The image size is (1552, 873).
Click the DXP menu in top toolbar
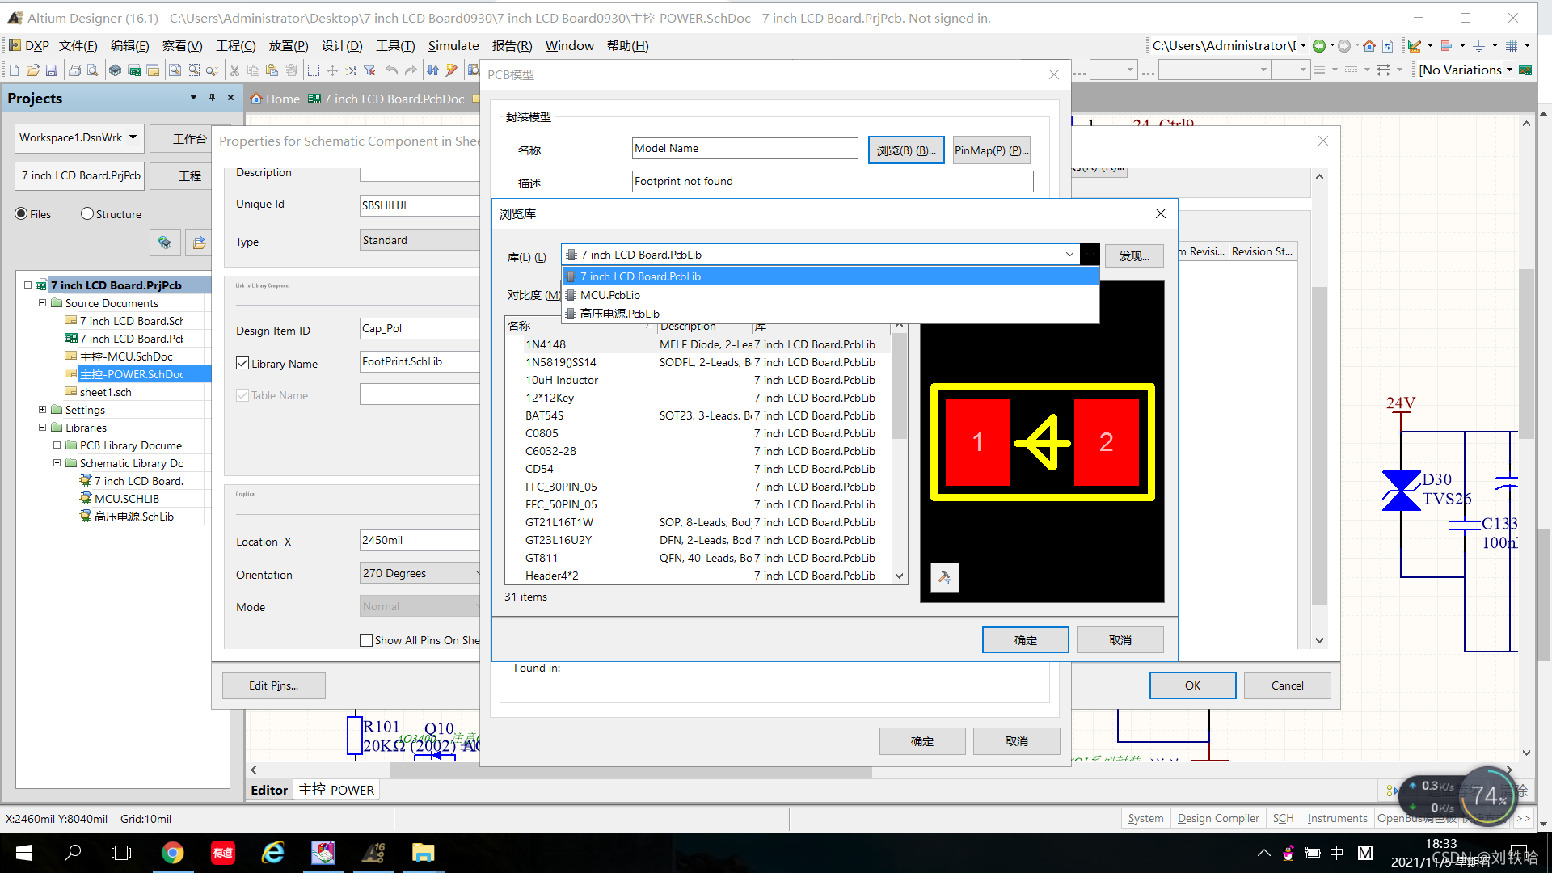[x=37, y=46]
